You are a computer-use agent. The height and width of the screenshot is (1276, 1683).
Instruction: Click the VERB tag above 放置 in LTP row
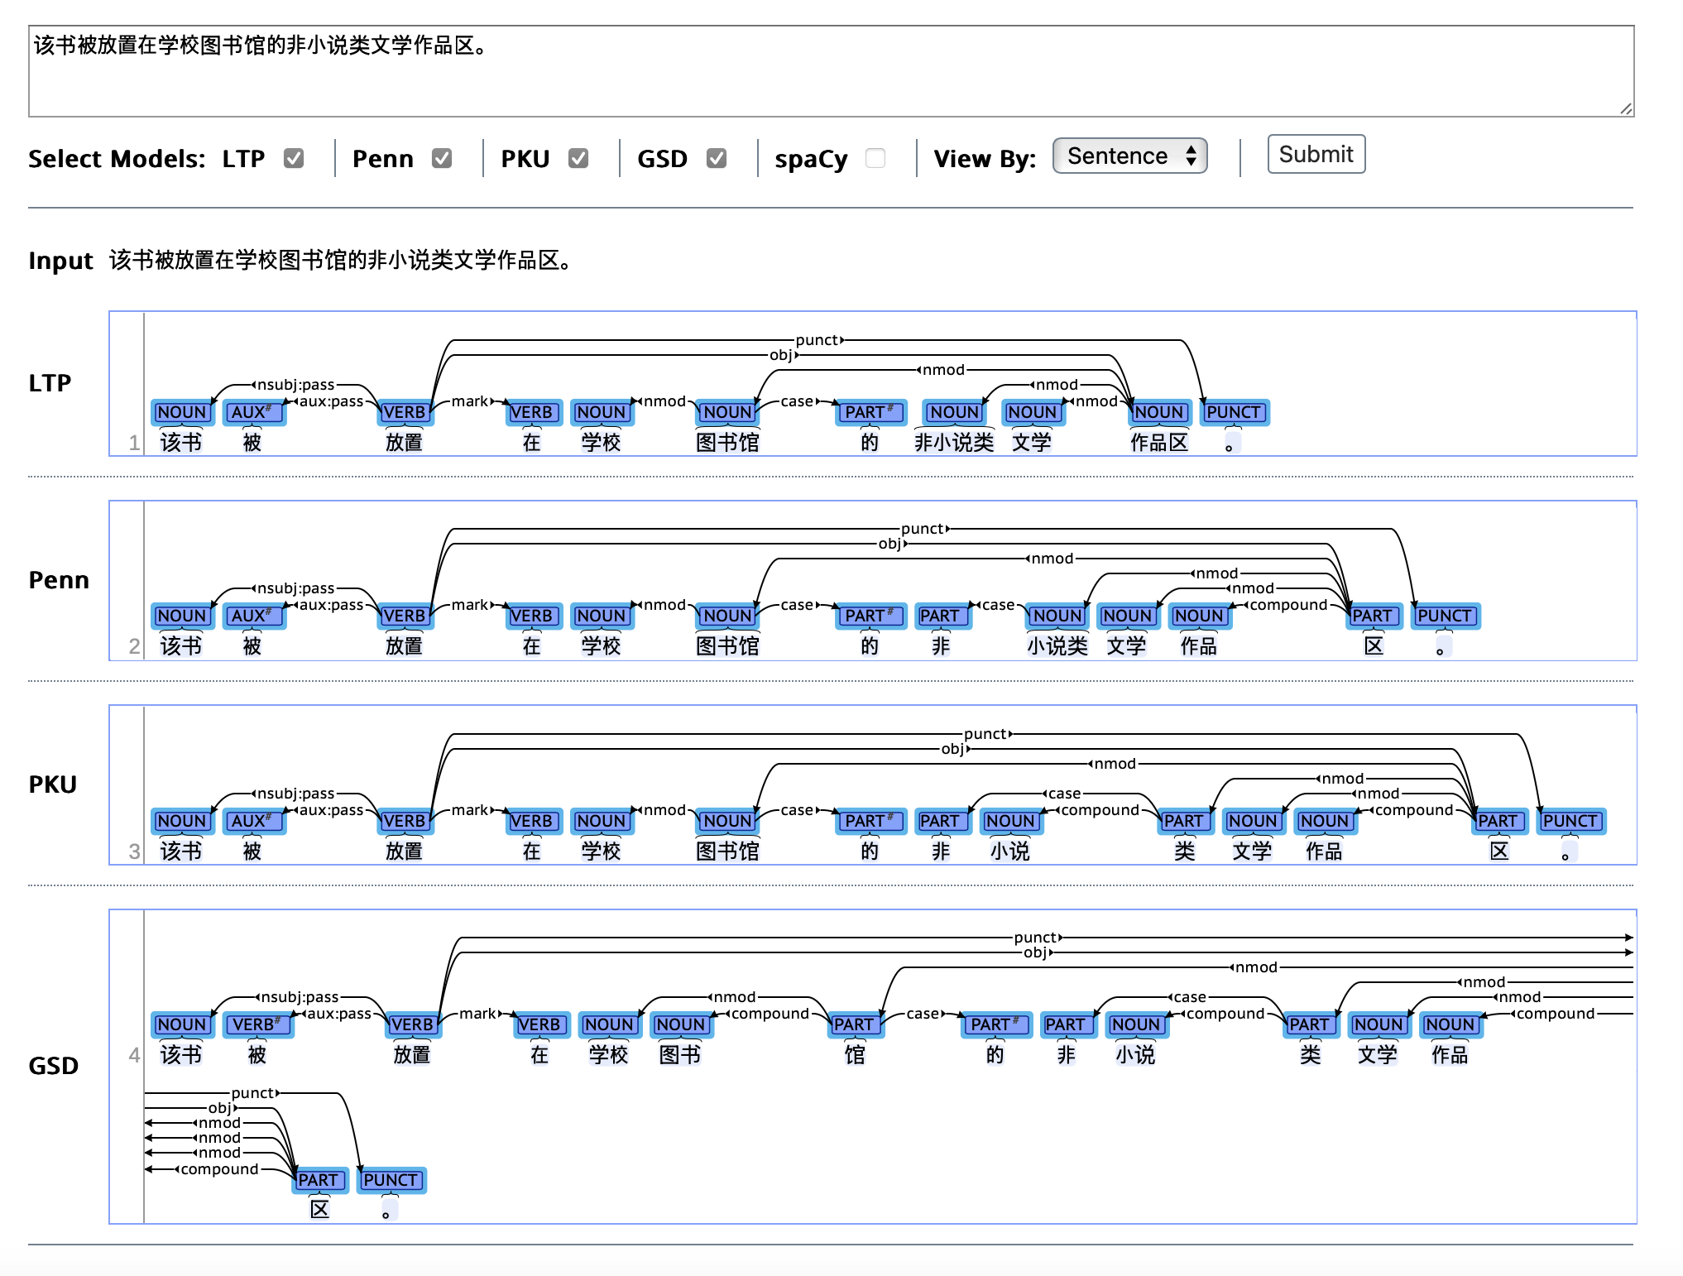click(x=404, y=412)
